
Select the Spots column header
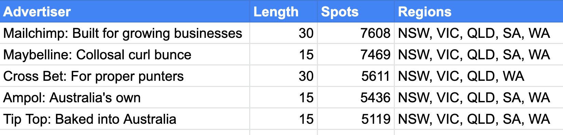[356, 12]
